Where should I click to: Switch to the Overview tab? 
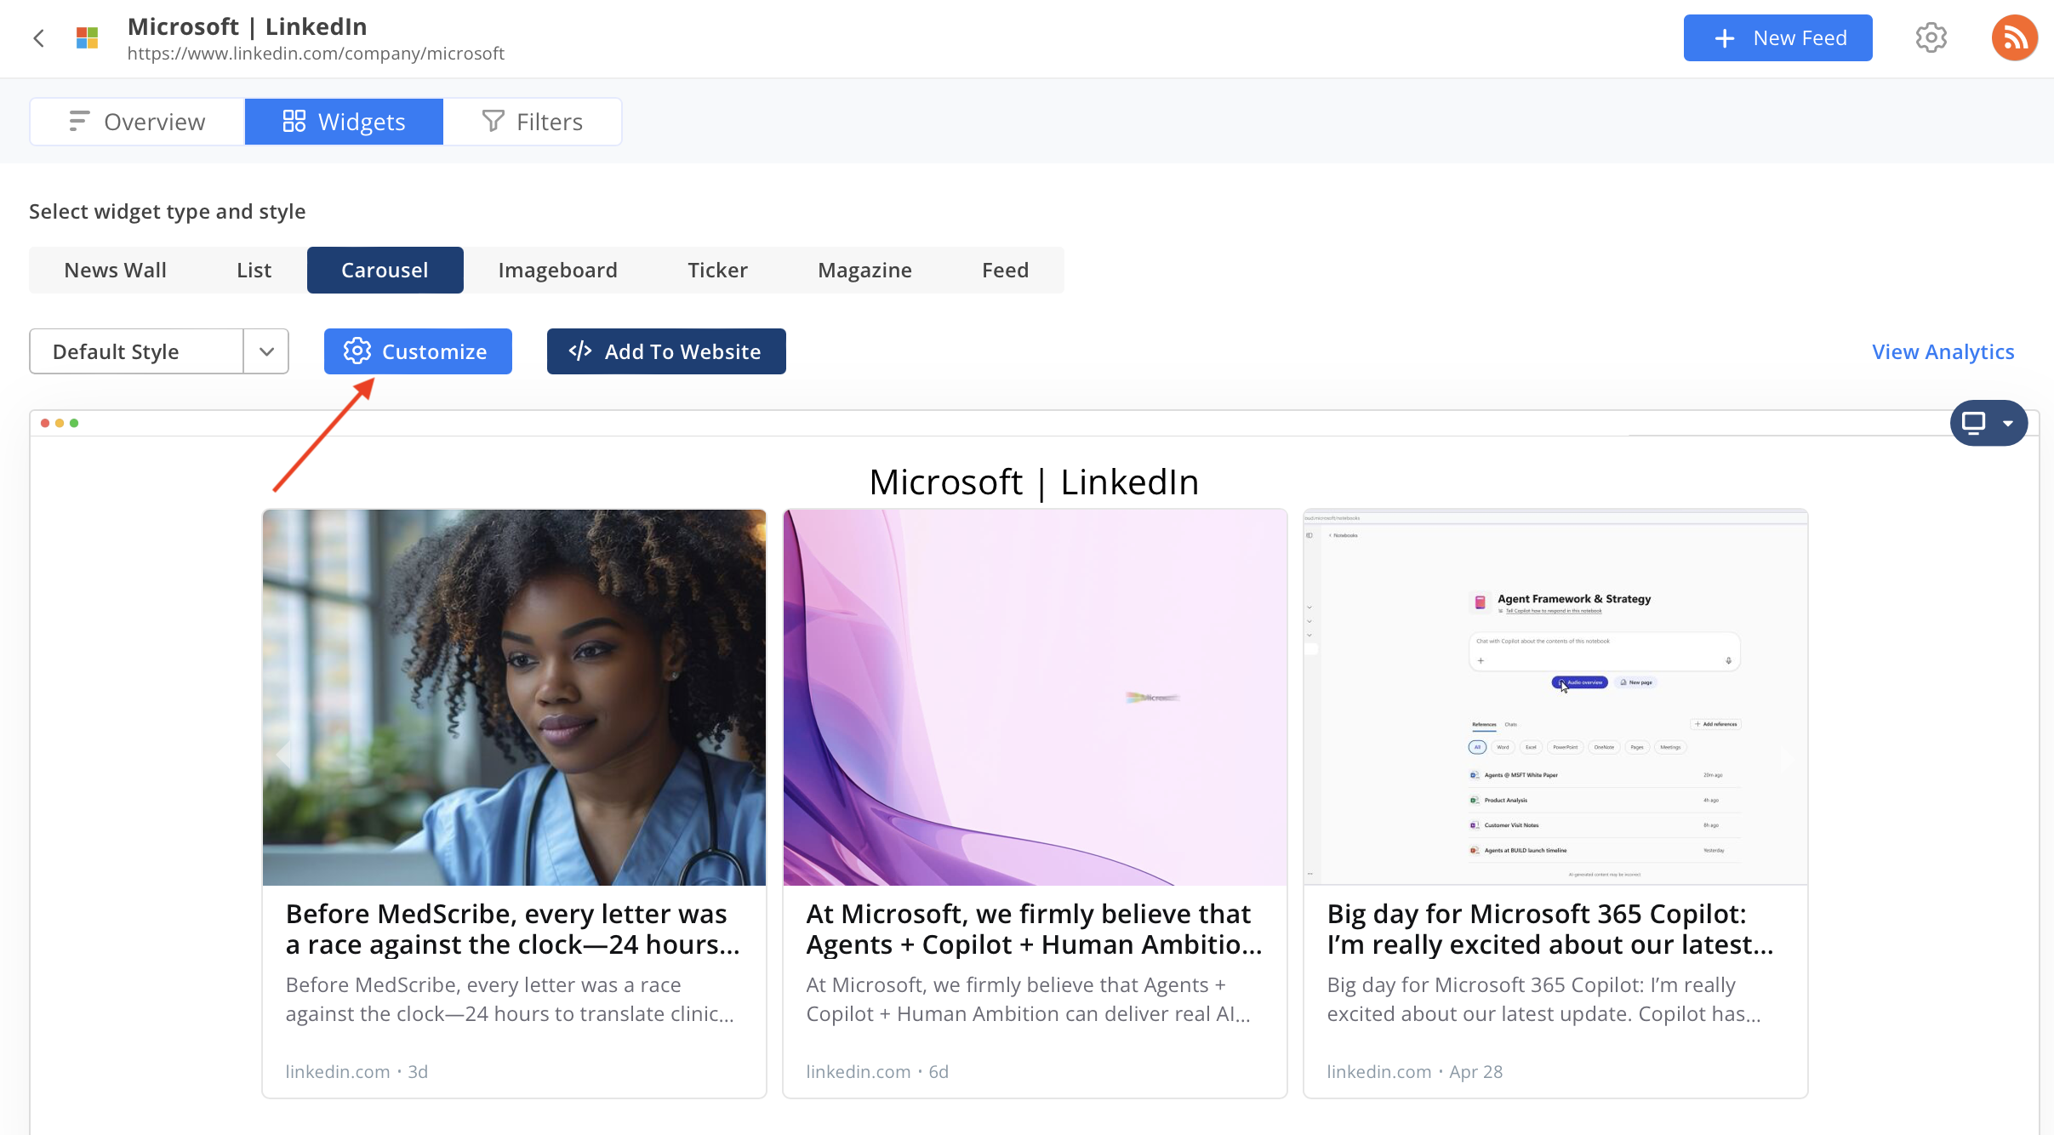(138, 122)
